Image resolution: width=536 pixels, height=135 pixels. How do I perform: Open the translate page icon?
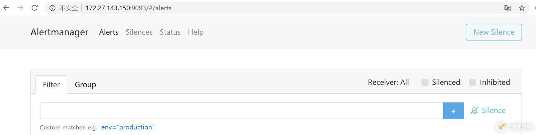pos(507,8)
